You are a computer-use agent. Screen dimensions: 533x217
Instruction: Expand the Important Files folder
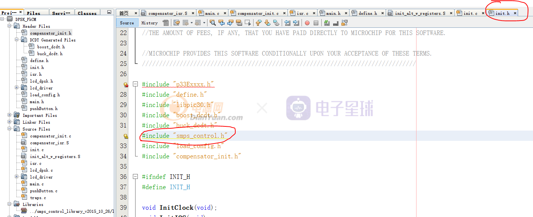[10, 115]
